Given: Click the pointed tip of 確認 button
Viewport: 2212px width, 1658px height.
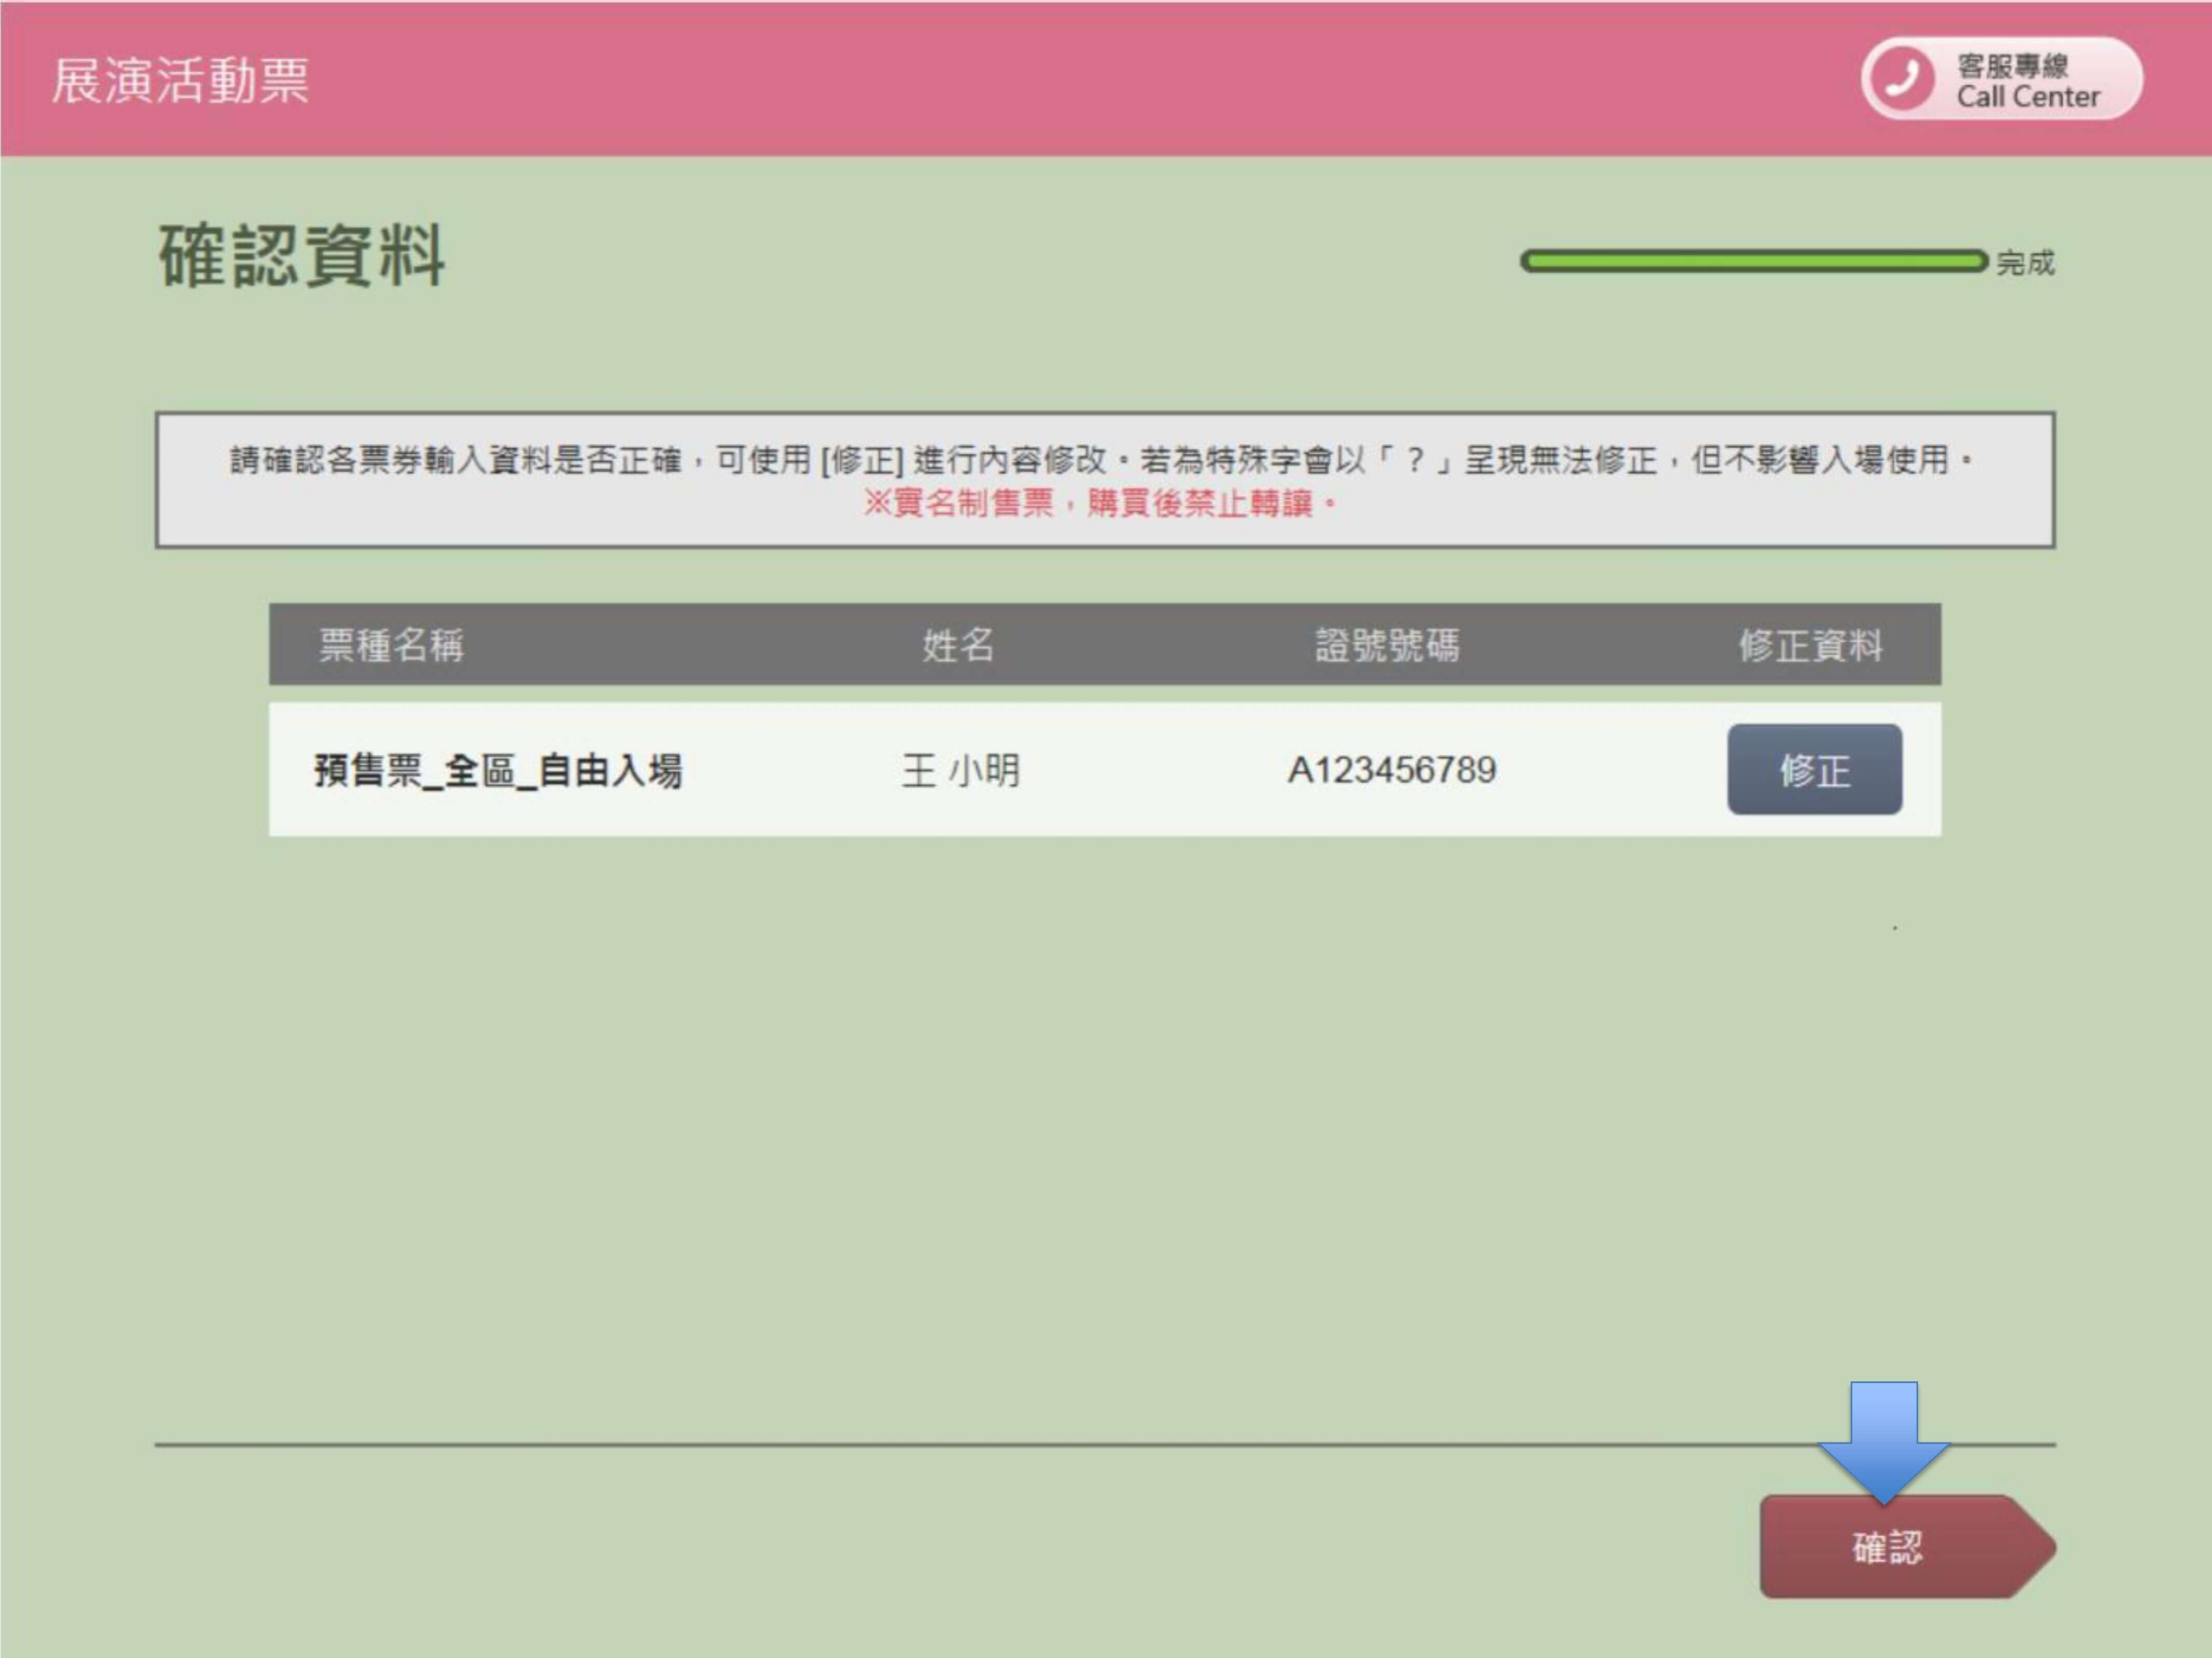Looking at the screenshot, I should pyautogui.click(x=2040, y=1547).
